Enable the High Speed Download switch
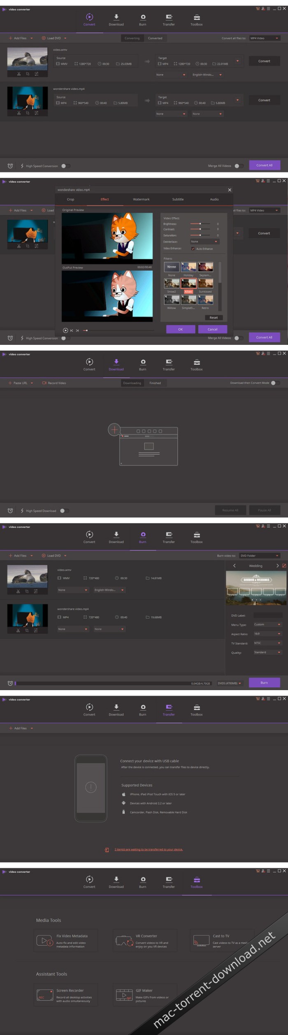 click(64, 511)
